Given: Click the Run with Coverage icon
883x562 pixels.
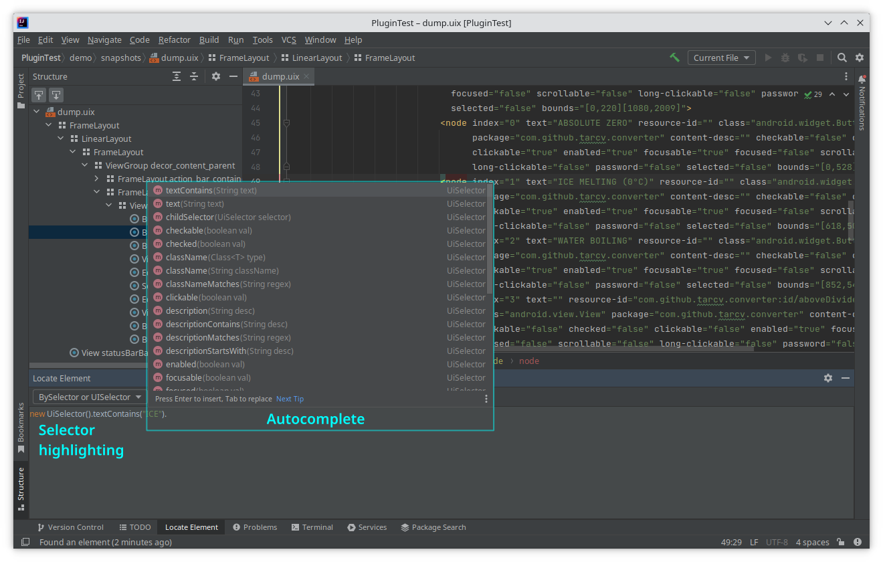Looking at the screenshot, I should (x=803, y=58).
